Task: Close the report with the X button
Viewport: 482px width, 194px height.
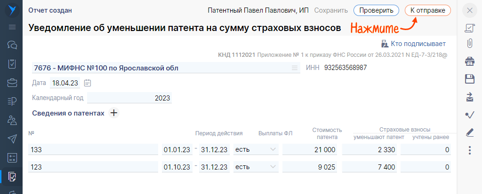Action: pyautogui.click(x=469, y=10)
